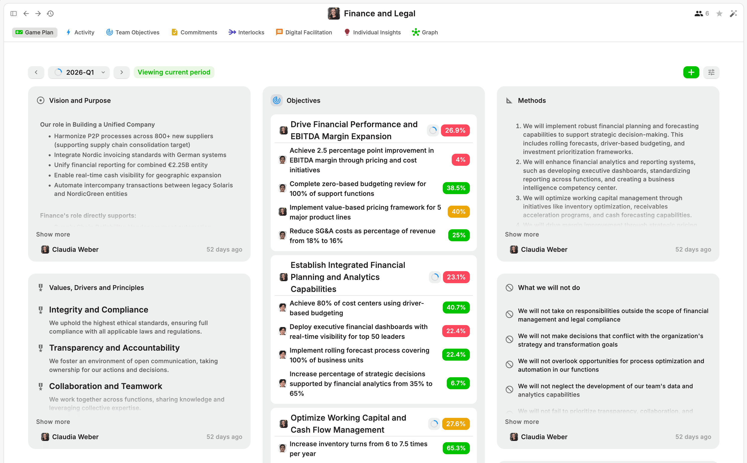Screen dimensions: 747x463
Task: Click the green add plus button
Action: click(x=691, y=72)
